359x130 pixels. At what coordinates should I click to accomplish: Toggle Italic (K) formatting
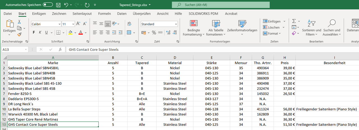click(40, 32)
